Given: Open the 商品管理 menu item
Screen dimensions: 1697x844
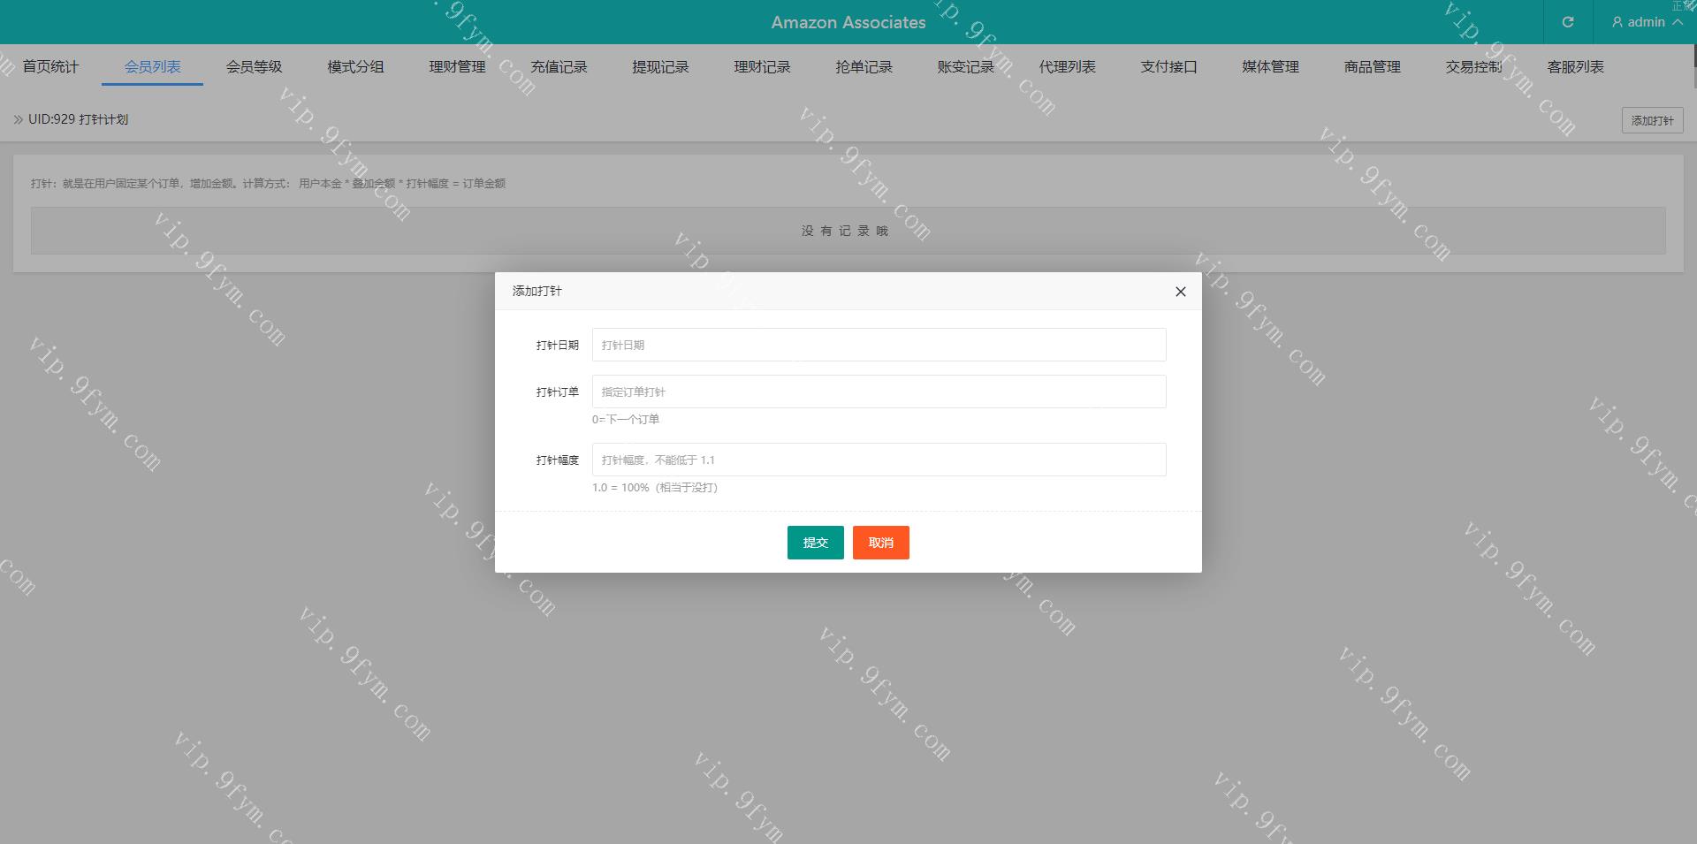Looking at the screenshot, I should pos(1372,67).
